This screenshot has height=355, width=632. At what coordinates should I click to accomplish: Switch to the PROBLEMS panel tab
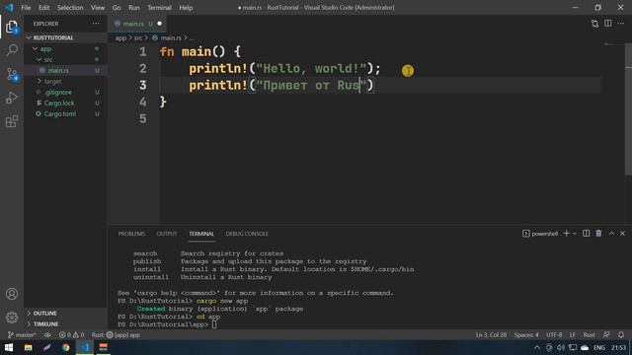[x=131, y=234]
